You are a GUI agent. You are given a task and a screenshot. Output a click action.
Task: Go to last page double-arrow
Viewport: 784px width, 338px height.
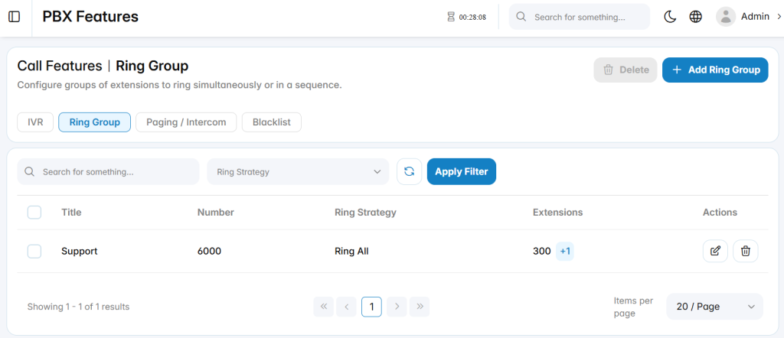pos(420,307)
